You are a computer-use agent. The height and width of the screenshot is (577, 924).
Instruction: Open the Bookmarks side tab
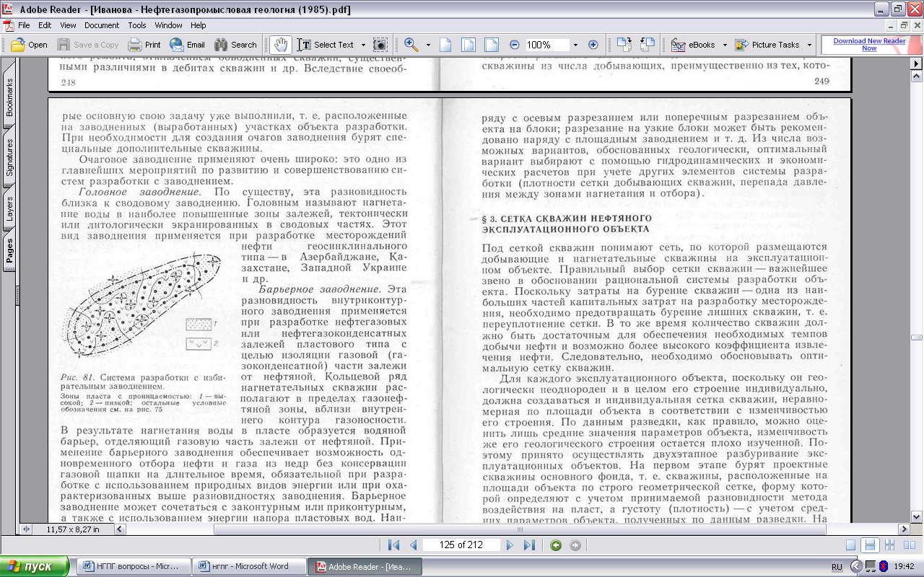point(9,97)
